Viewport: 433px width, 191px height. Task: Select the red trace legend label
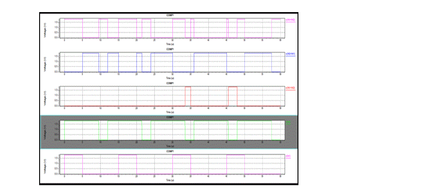(x=290, y=88)
